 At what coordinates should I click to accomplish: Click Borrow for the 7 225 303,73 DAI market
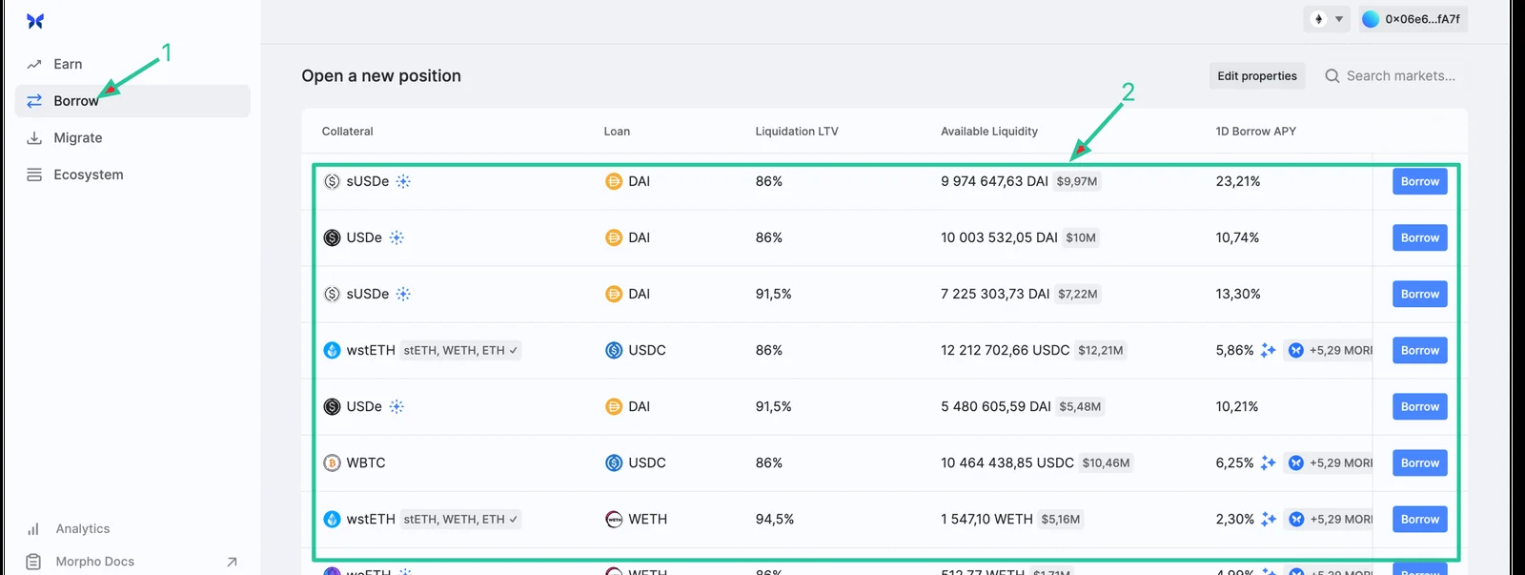pyautogui.click(x=1420, y=294)
